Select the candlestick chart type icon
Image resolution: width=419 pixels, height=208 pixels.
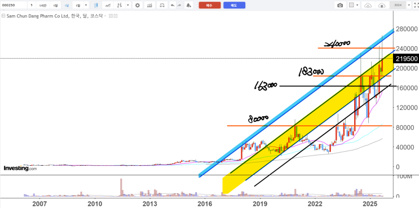(x=96, y=5)
